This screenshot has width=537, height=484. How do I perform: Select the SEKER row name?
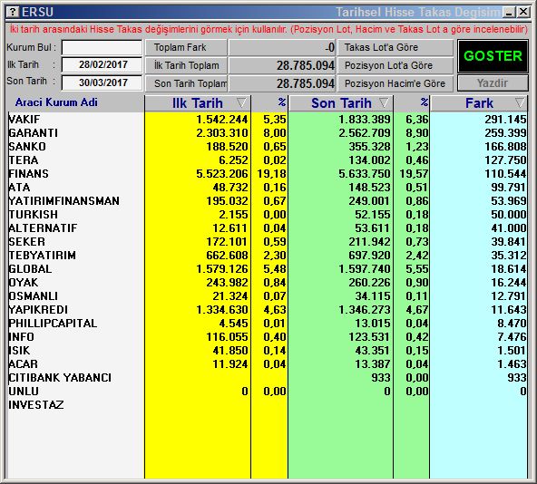(26, 242)
